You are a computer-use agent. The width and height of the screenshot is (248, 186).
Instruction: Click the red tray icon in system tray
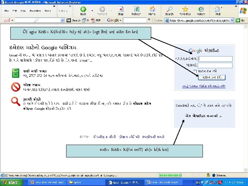point(220,182)
